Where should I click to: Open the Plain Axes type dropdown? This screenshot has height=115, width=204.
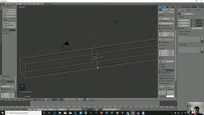point(8,82)
